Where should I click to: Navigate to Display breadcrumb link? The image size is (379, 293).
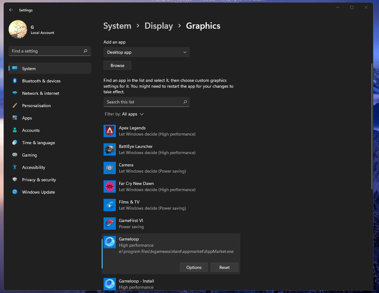click(x=159, y=26)
